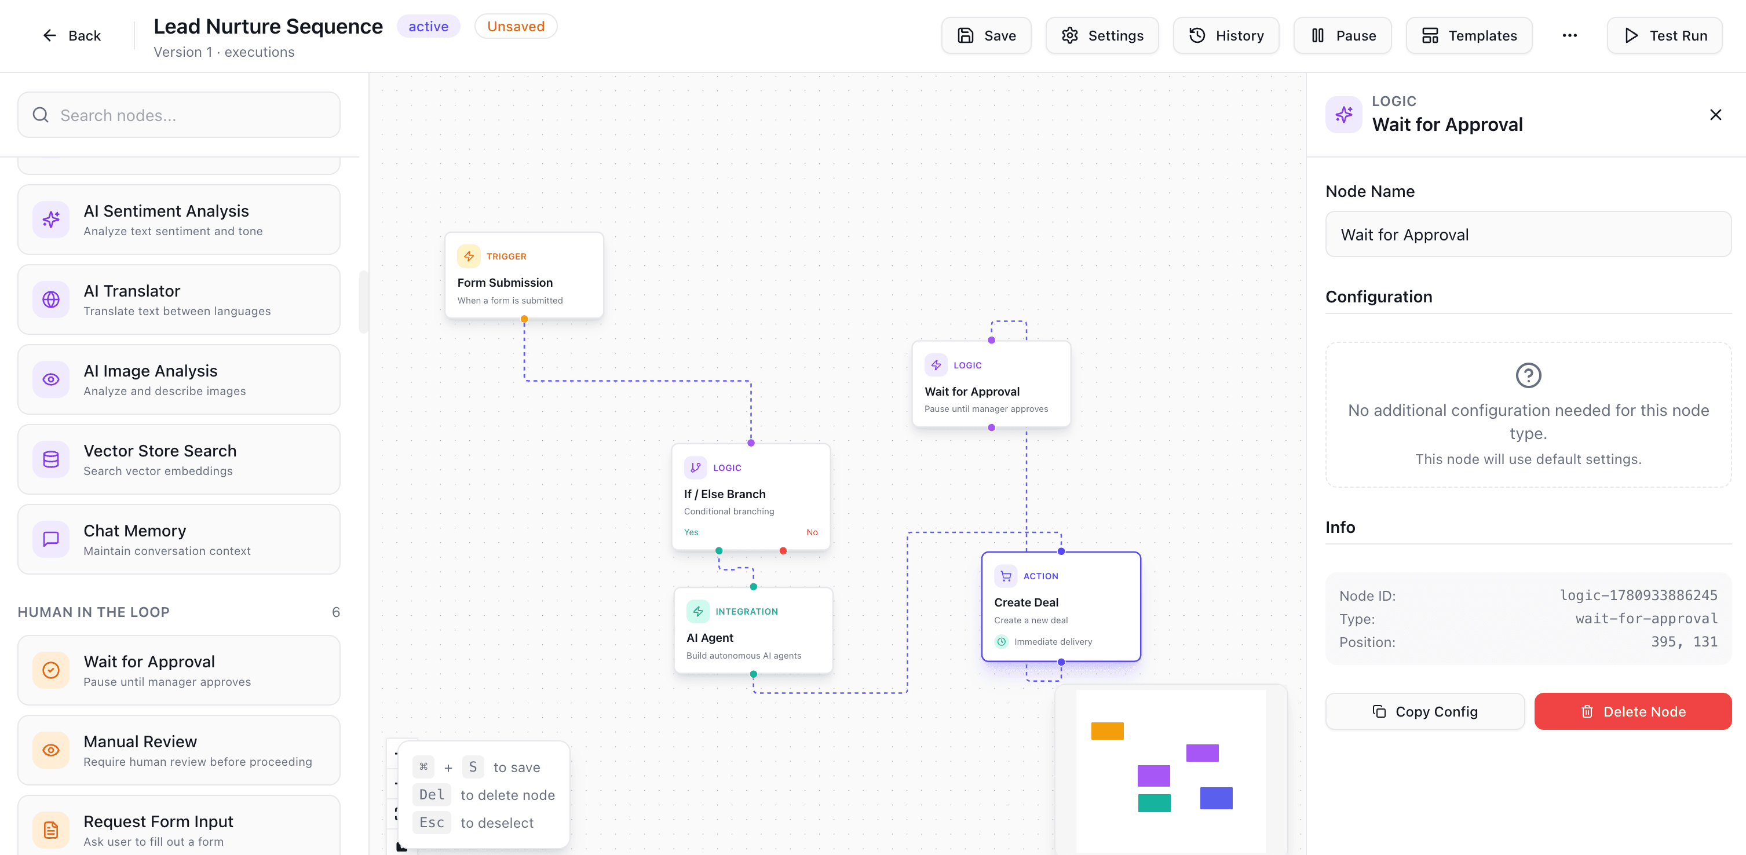
Task: Click the Logic bolt icon on canvas Wait for Approval
Action: tap(936, 364)
